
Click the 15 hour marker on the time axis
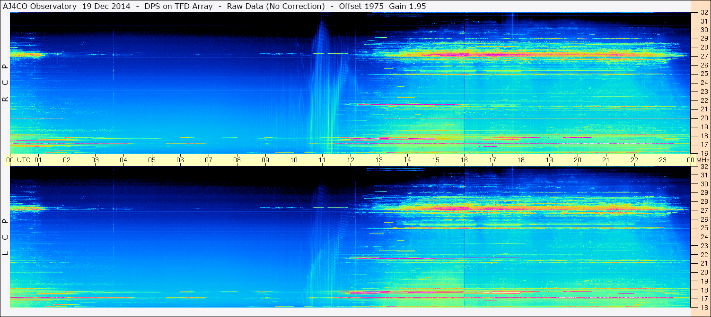pyautogui.click(x=436, y=160)
